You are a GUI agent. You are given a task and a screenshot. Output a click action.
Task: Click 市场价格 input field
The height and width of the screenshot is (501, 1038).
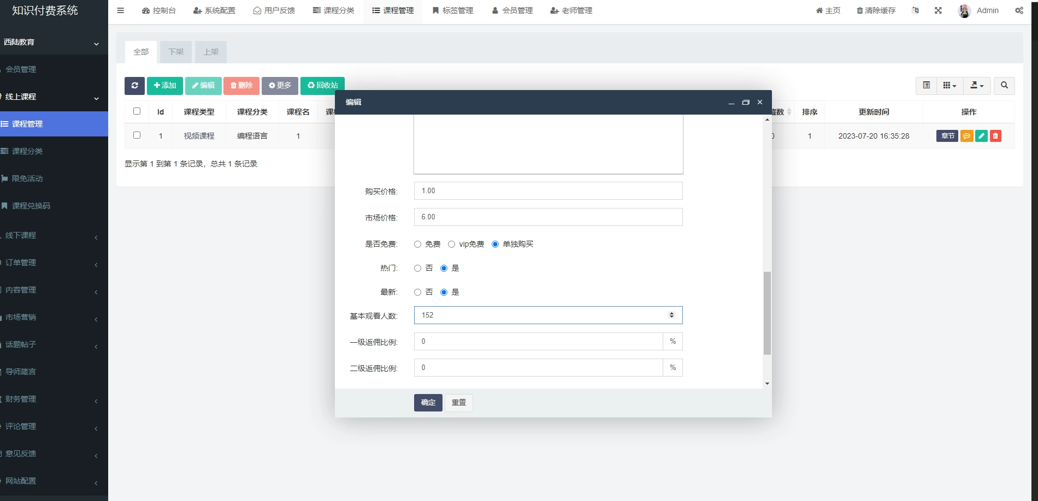(x=549, y=217)
